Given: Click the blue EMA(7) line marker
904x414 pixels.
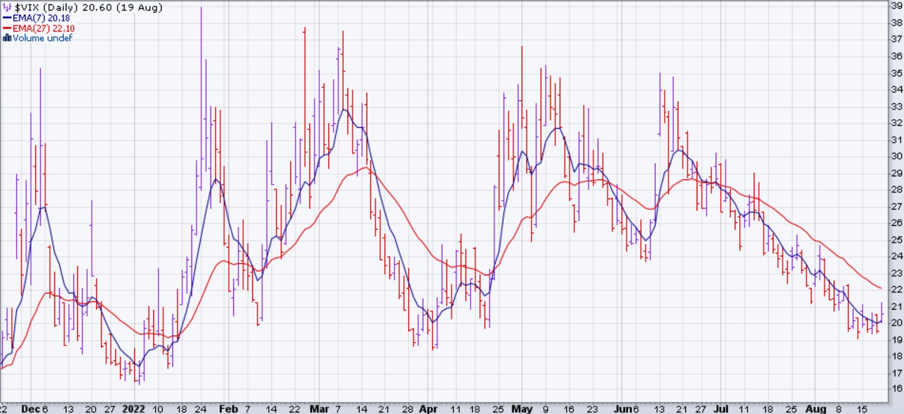Looking at the screenshot, I should [x=7, y=18].
